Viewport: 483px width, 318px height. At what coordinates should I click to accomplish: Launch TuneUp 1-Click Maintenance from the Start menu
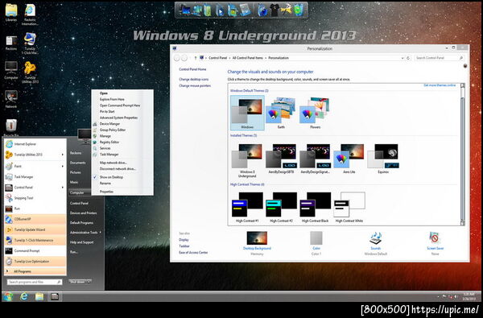[35, 240]
